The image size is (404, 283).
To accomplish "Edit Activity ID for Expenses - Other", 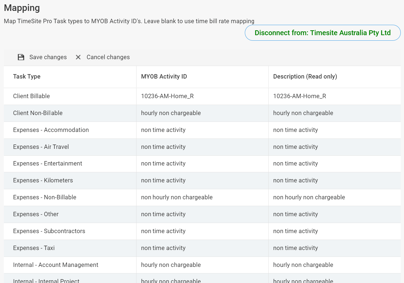I will click(202, 214).
